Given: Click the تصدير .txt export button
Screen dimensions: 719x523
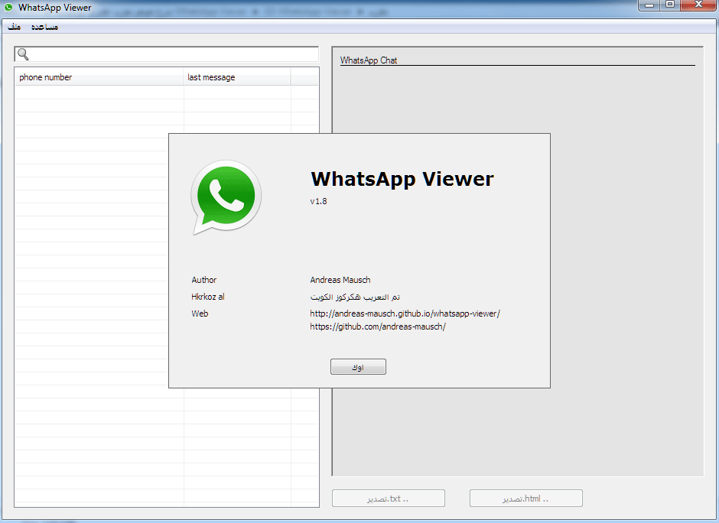Looking at the screenshot, I should coord(389,499).
